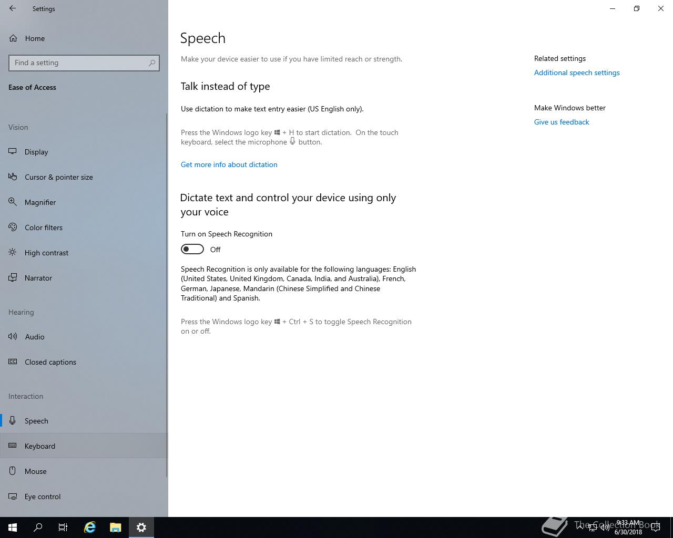Open the Windows Start menu
Screen dimensions: 673x538
coord(13,527)
